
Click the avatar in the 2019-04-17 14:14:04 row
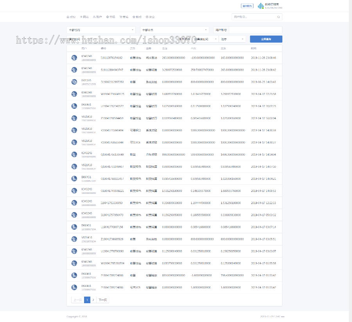point(74,155)
